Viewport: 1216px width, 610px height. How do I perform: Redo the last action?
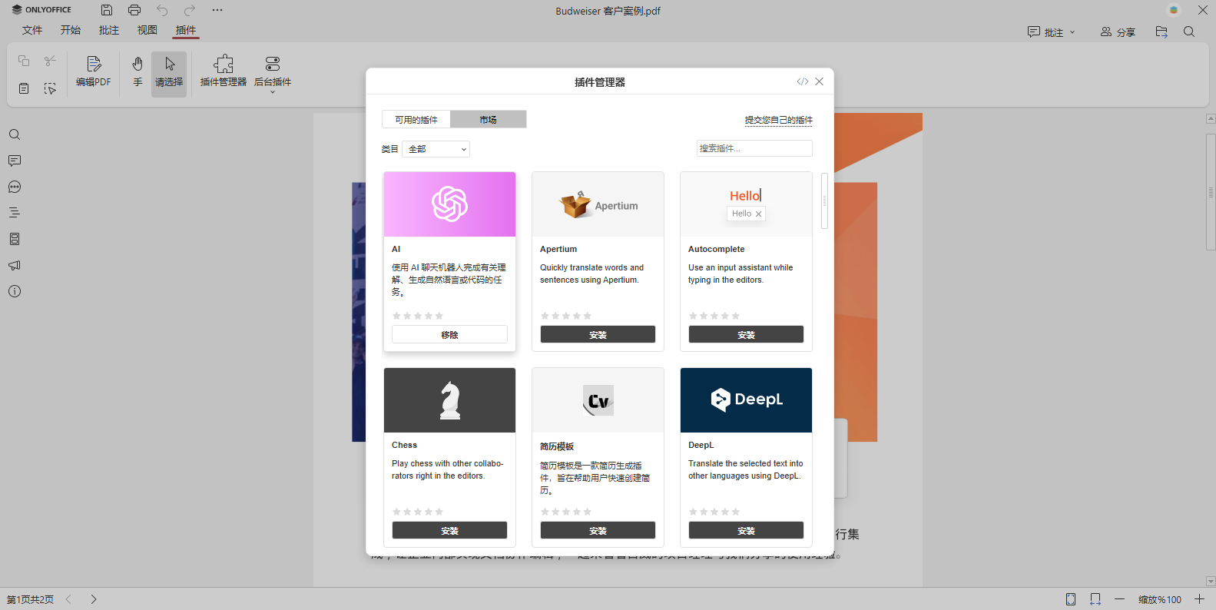coord(190,10)
